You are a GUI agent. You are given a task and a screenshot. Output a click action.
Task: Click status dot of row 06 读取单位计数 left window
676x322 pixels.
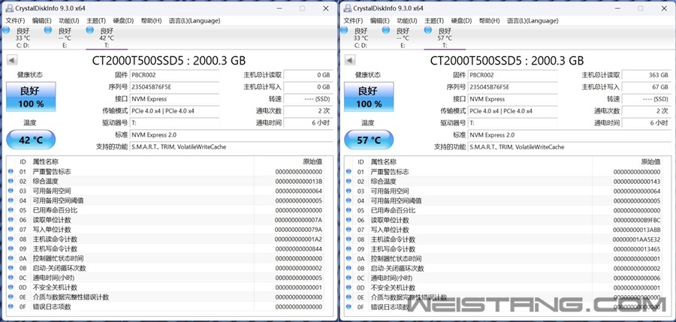point(11,220)
